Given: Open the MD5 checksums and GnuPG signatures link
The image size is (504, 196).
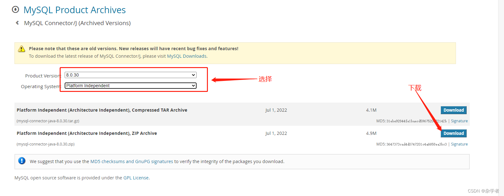Looking at the screenshot, I should coord(132,161).
